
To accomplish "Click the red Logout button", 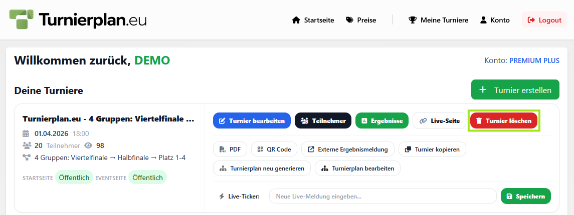I will tap(544, 20).
